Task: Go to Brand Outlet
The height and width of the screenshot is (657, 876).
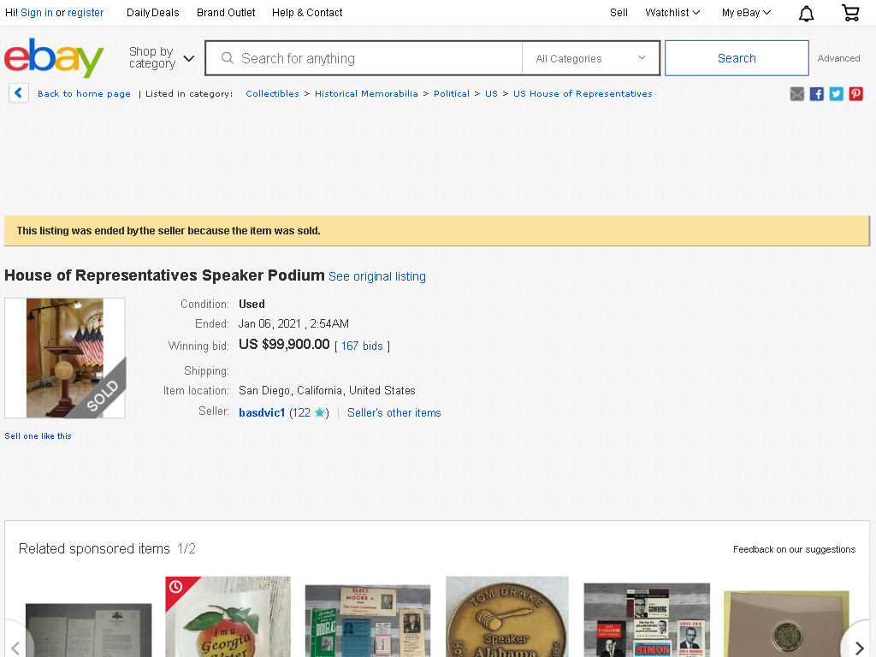Action: (x=226, y=13)
